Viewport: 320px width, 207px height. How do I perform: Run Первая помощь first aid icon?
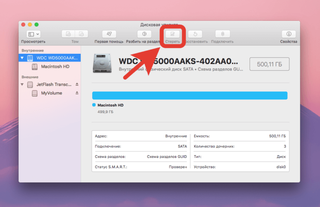(109, 34)
